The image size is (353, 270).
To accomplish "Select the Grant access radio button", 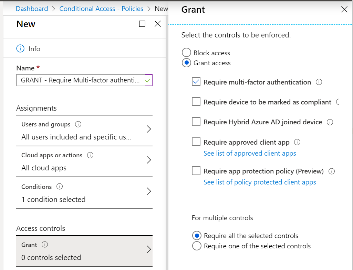I will point(186,63).
